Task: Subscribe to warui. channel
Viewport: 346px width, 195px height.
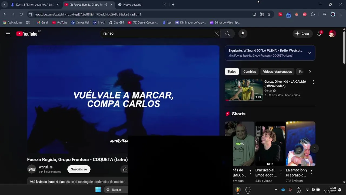Action: [79, 169]
